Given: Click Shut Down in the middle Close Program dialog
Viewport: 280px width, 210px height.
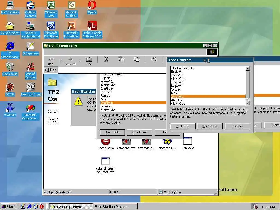Looking at the screenshot, I should pos(139,132).
